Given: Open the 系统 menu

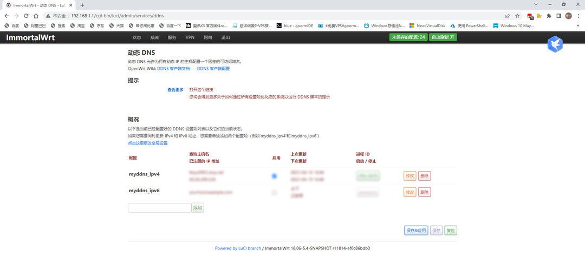Looking at the screenshot, I should click(154, 38).
